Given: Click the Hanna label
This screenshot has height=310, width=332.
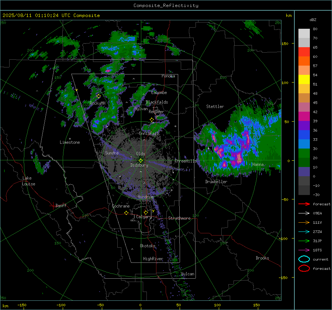Looking at the screenshot, I should click(258, 164).
